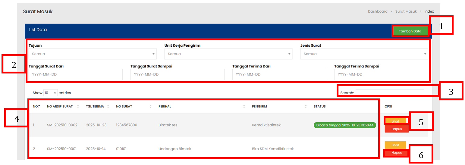Screen dimensions: 465x165
Task: Focus the Tanggal Surat Dari date field
Action: (x=75, y=74)
